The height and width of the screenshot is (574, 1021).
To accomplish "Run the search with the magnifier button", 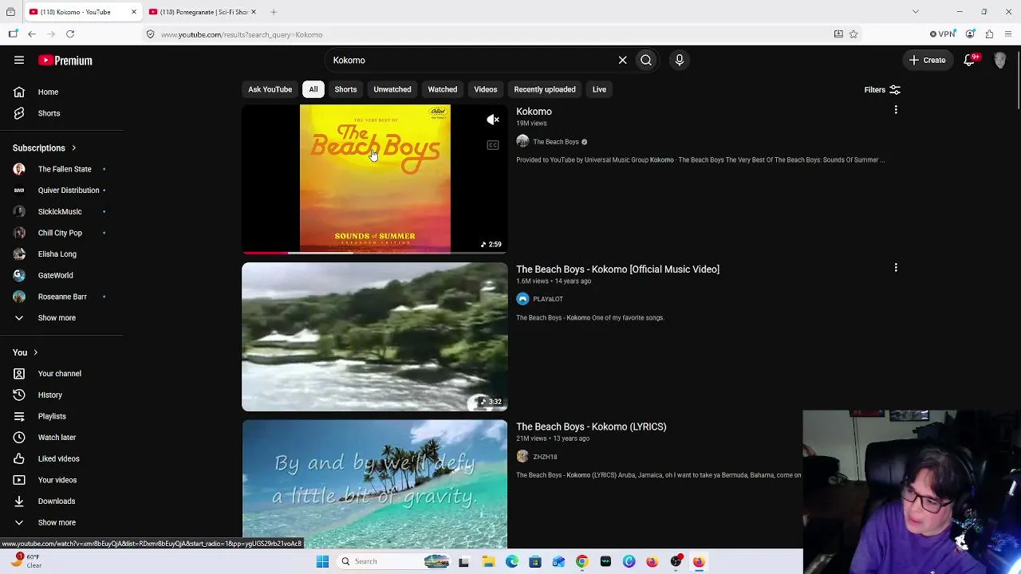I will coord(646,61).
